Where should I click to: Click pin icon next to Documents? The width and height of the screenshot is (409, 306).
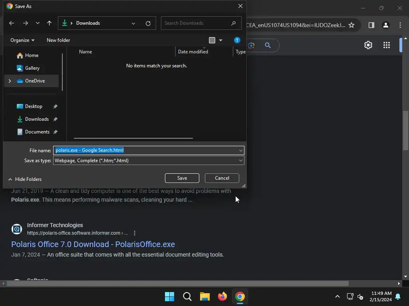coord(55,132)
